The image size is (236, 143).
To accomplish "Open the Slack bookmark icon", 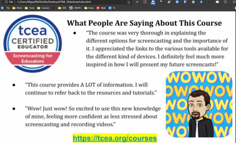I will coord(8,8).
